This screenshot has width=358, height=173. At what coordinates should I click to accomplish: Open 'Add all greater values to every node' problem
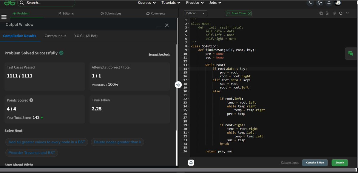pyautogui.click(x=47, y=142)
